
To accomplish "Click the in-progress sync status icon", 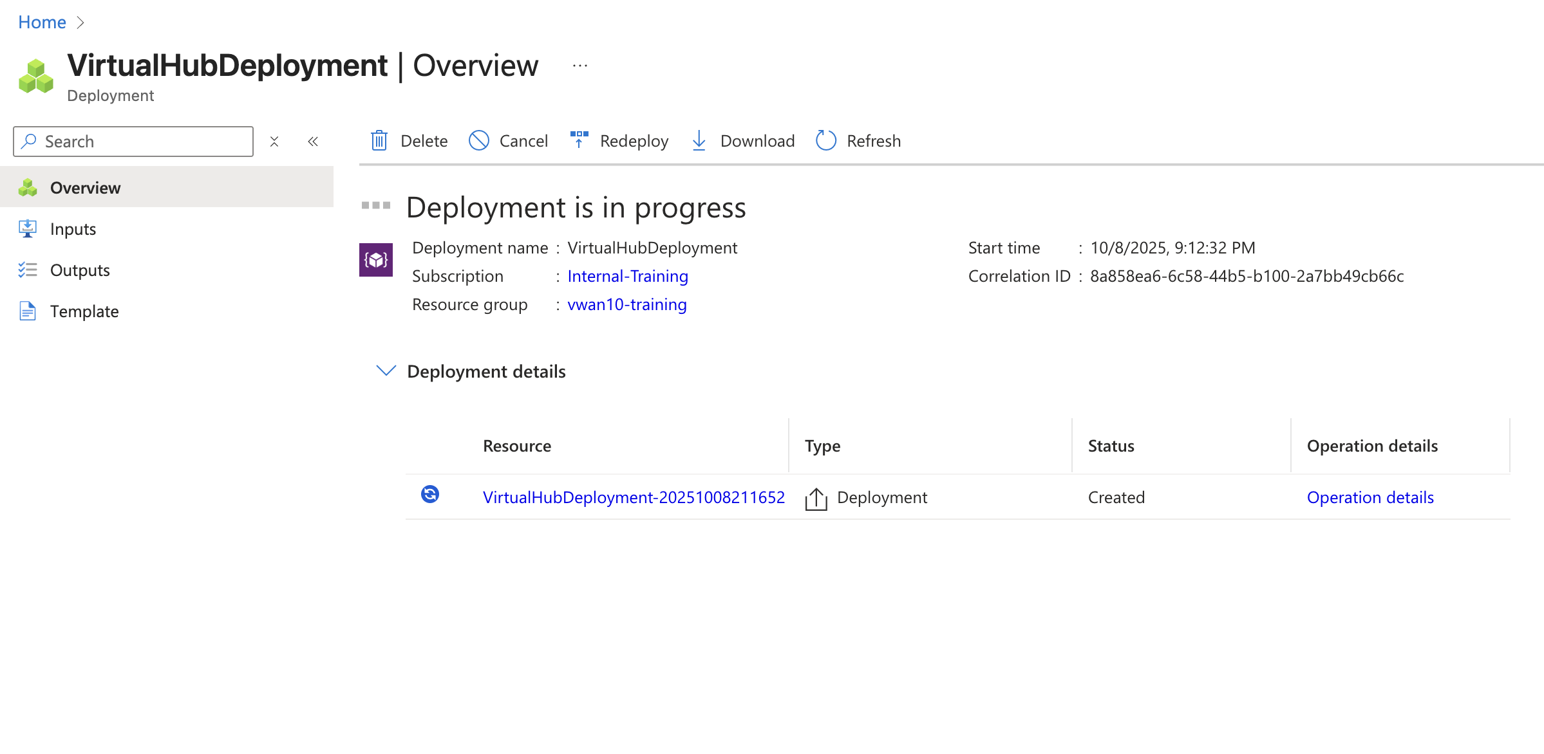I will pos(430,494).
